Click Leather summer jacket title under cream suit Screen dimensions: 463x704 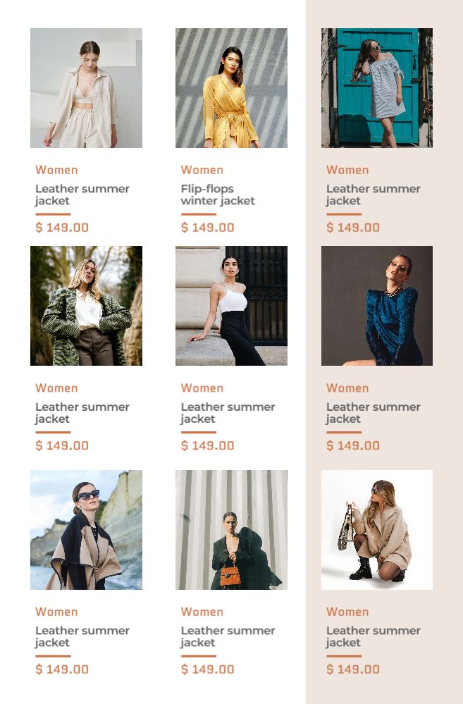(x=82, y=195)
